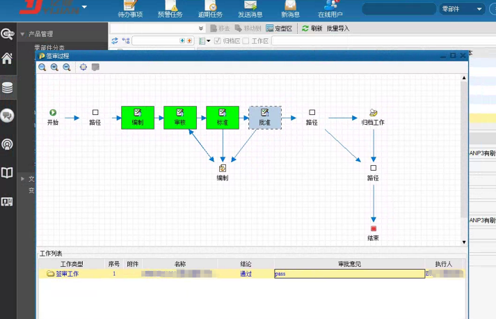Image resolution: width=496 pixels, height=319 pixels.
Task: Click the blue sync arrows icon
Action: 115,40
